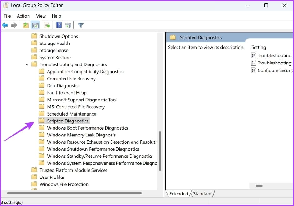294x206 pixels.
Task: Click the Corrupted File Recovery folder icon
Action: pyautogui.click(x=41, y=78)
